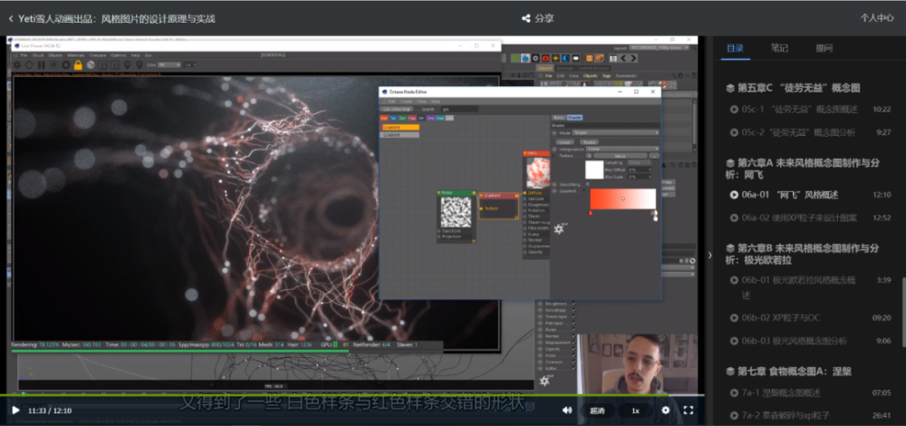Click the blue half-circle icon in C4D toolbar
Viewport: 906px width, 426px height.
pyautogui.click(x=565, y=58)
